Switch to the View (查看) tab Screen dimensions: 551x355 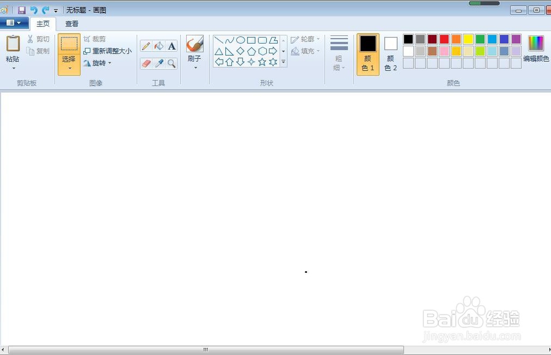pos(72,24)
